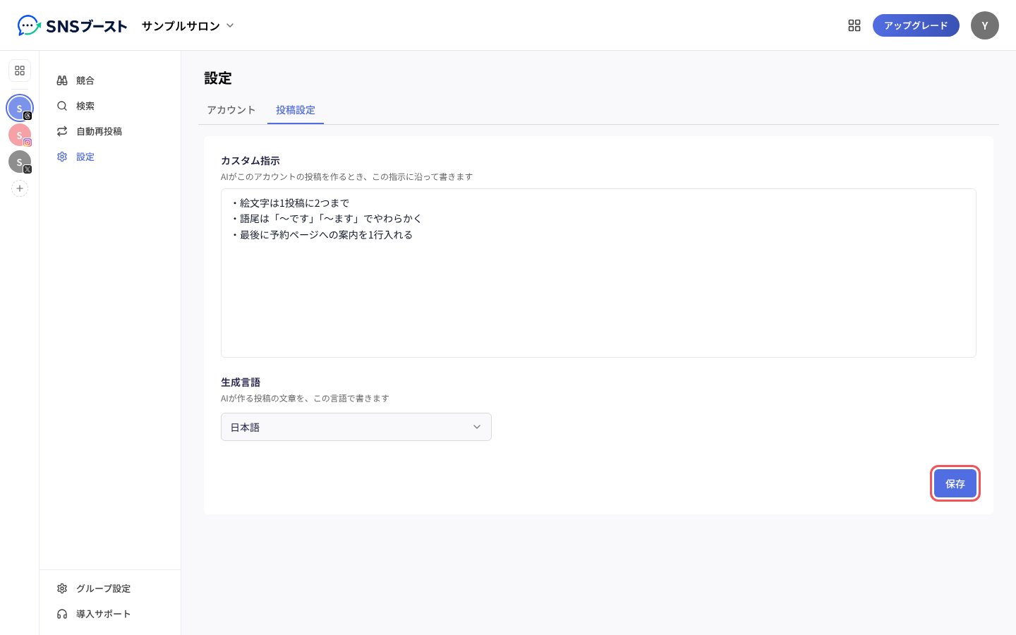Open 検索 via the magnifier icon
The width and height of the screenshot is (1016, 635).
pos(62,106)
